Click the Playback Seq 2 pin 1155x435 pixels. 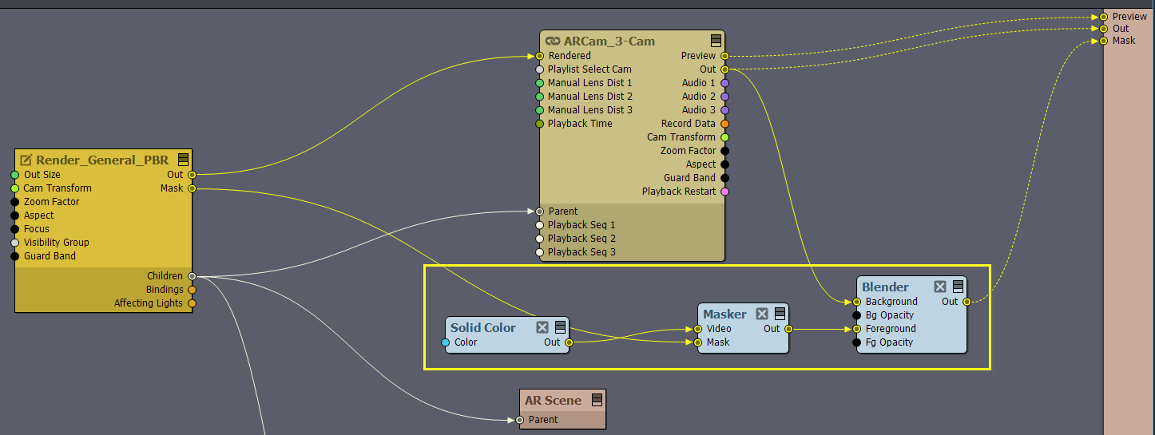pos(540,239)
